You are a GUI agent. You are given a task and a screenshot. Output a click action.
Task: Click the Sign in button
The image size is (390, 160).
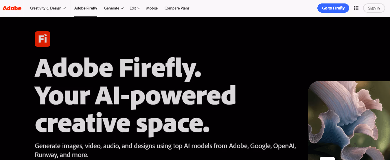click(374, 8)
